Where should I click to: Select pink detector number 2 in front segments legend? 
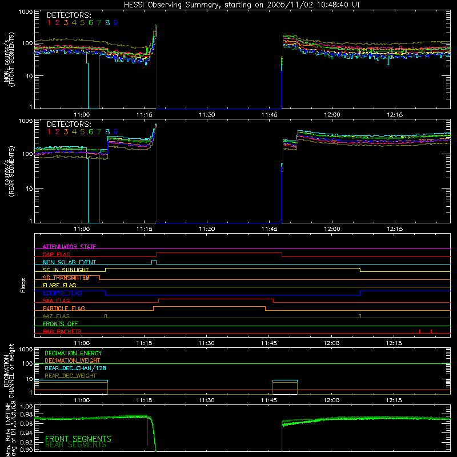pos(58,23)
